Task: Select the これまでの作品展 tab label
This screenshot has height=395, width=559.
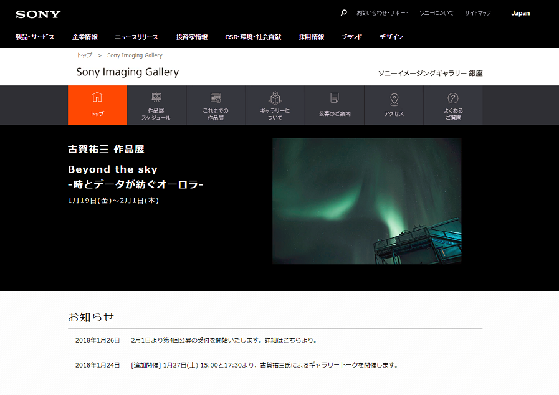Action: [216, 114]
